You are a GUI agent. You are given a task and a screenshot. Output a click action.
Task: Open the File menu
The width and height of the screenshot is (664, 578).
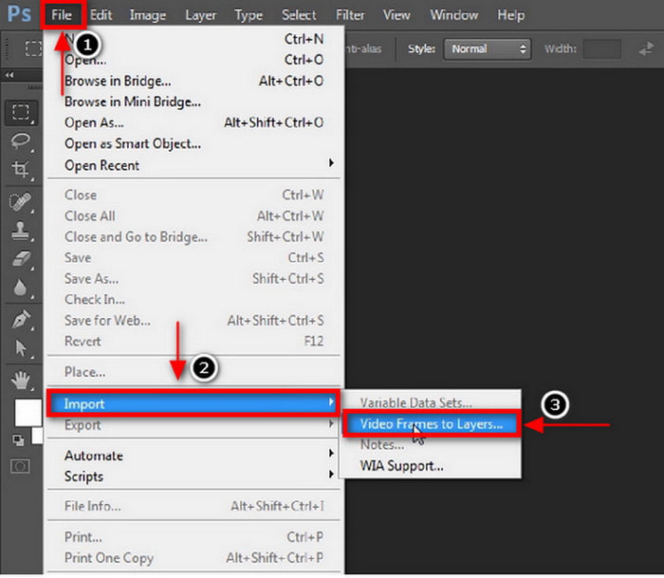(62, 15)
